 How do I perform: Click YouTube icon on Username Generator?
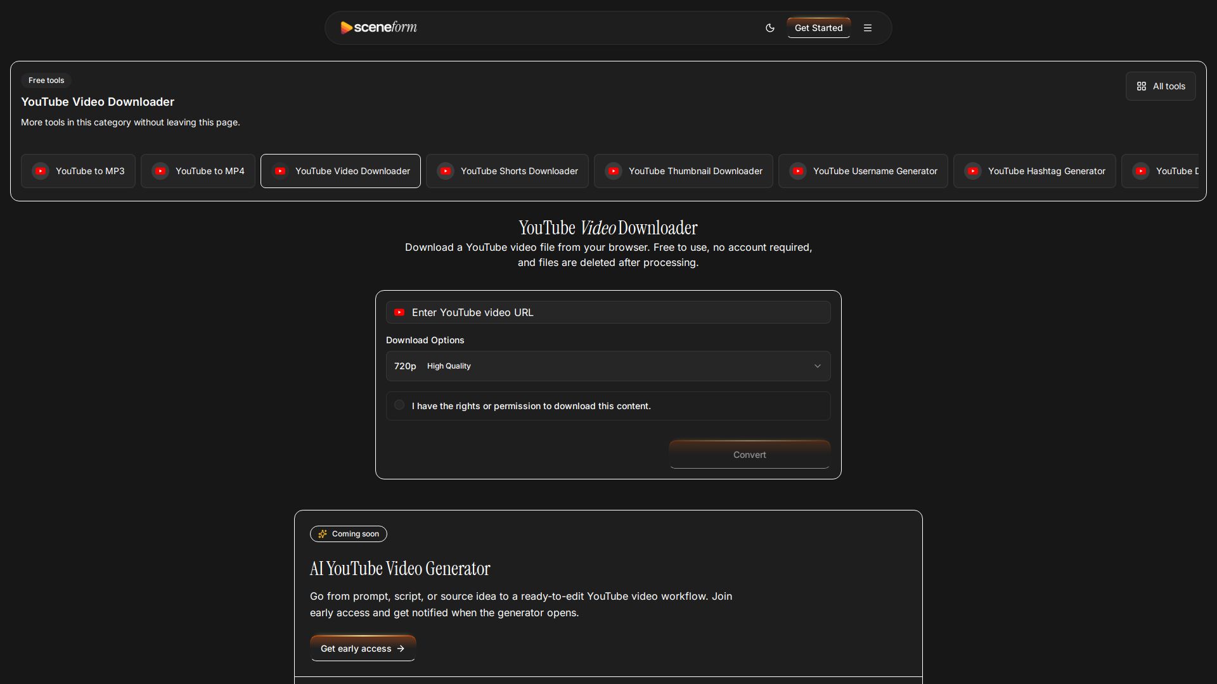coord(798,171)
